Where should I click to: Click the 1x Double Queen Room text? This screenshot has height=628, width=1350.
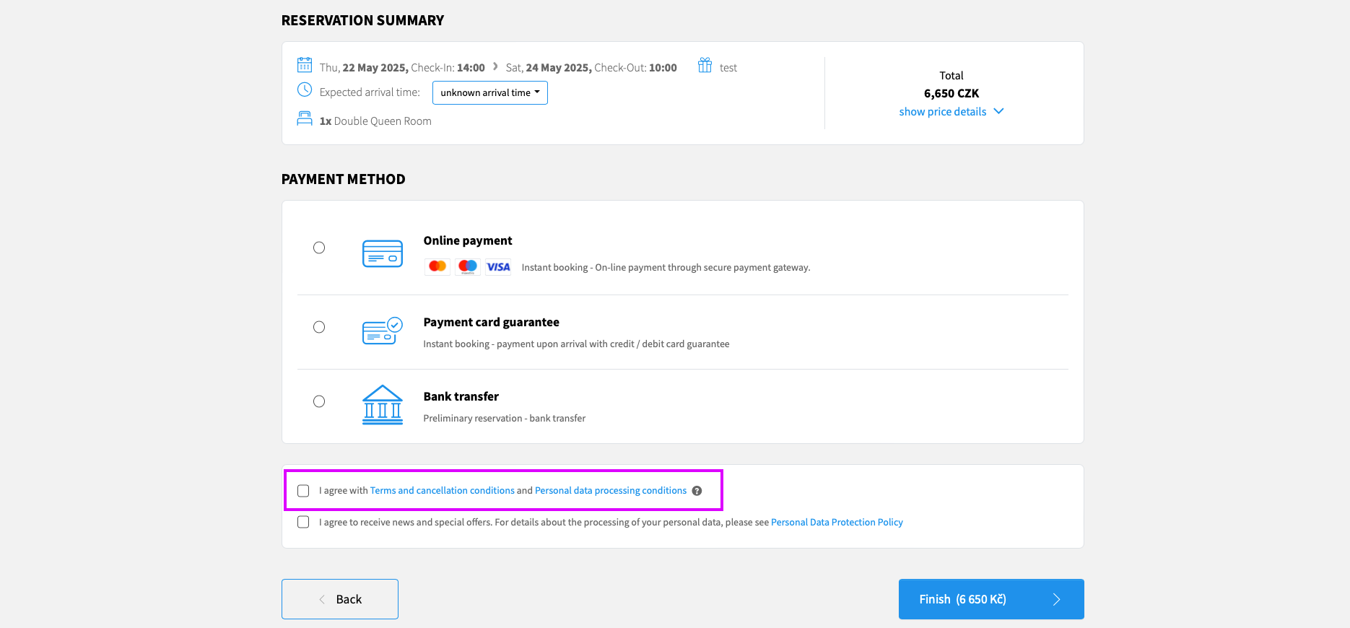[x=375, y=121]
